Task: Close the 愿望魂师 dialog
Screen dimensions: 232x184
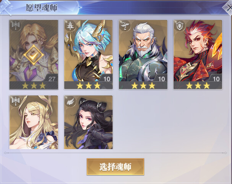Action: coord(228,8)
